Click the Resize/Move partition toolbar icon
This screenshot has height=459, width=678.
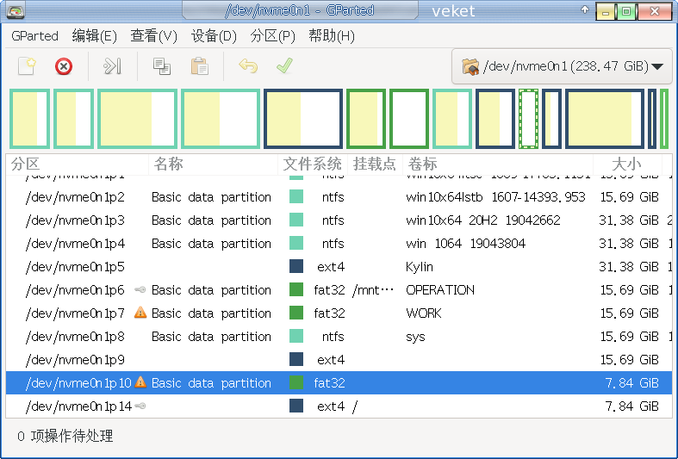pos(113,66)
